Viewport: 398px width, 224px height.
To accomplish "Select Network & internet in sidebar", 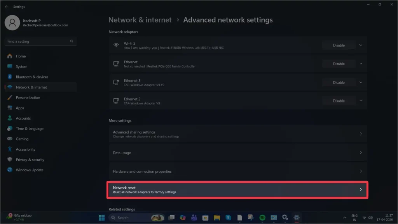I will pos(40,87).
